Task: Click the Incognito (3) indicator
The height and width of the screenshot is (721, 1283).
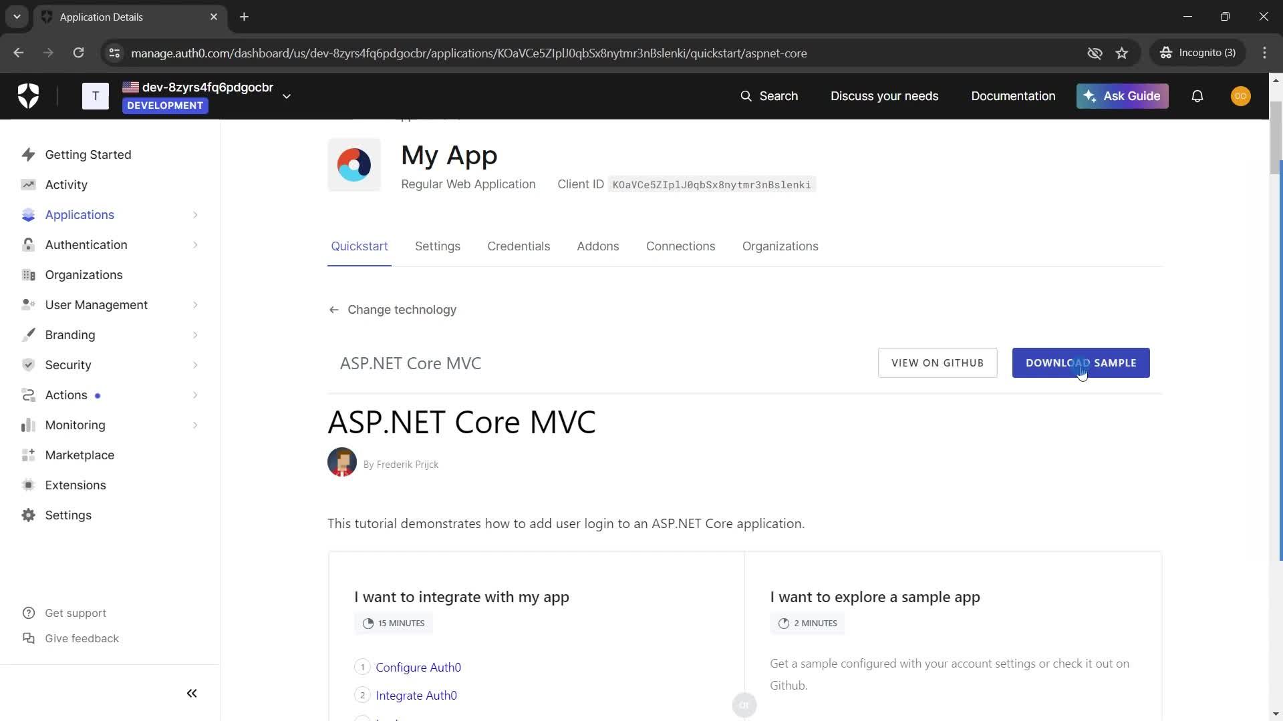Action: [1197, 53]
